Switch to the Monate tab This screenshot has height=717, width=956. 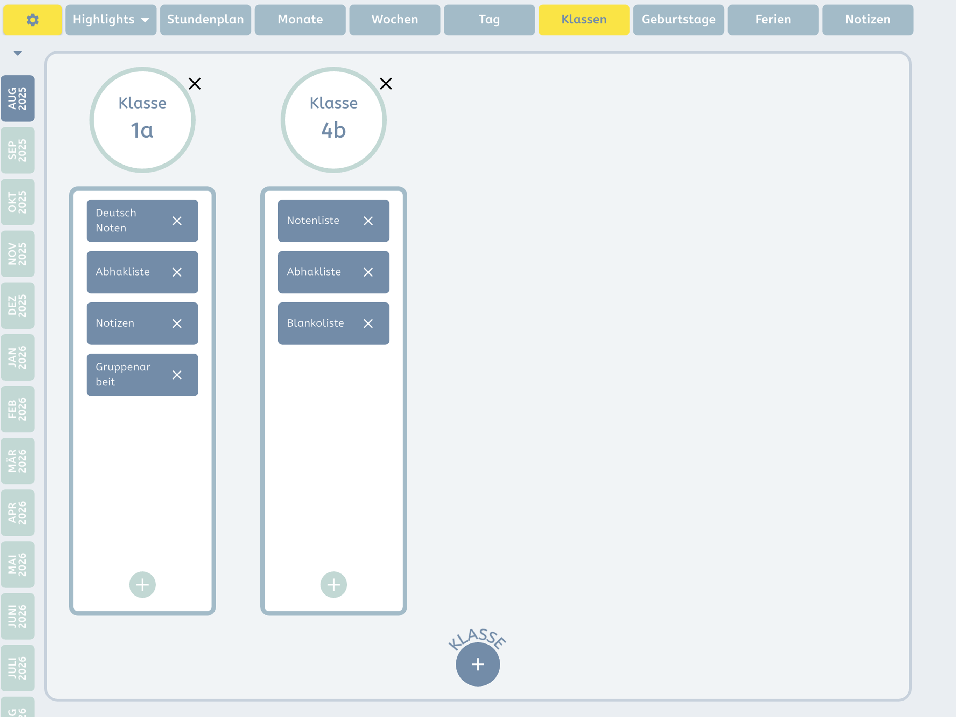(300, 20)
